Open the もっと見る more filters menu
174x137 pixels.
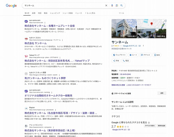click(x=90, y=13)
